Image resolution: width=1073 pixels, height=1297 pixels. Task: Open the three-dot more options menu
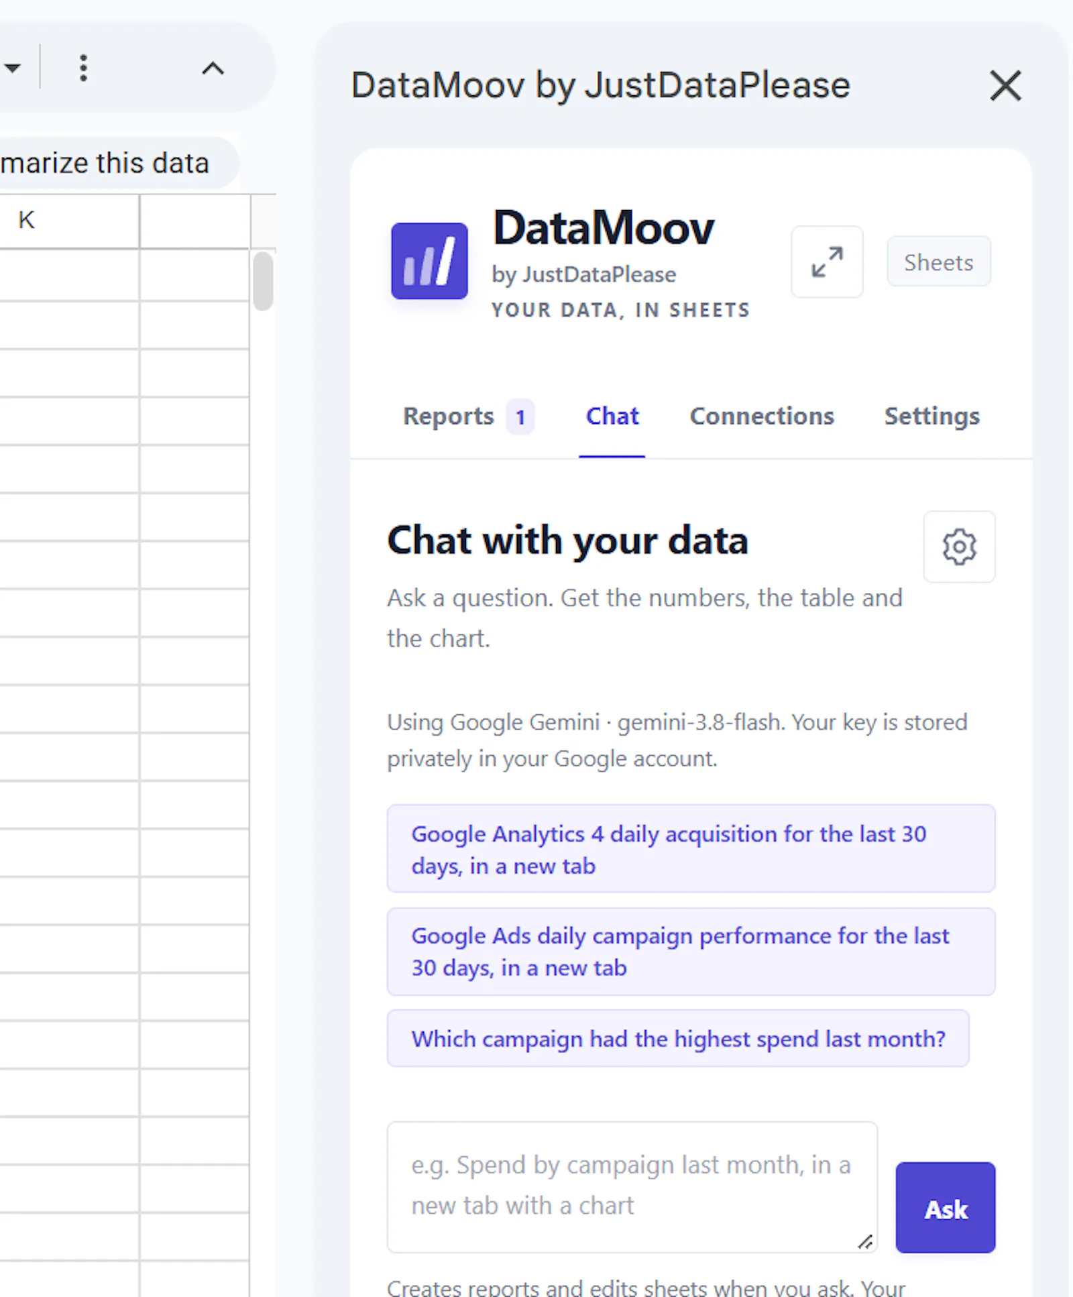click(x=83, y=68)
